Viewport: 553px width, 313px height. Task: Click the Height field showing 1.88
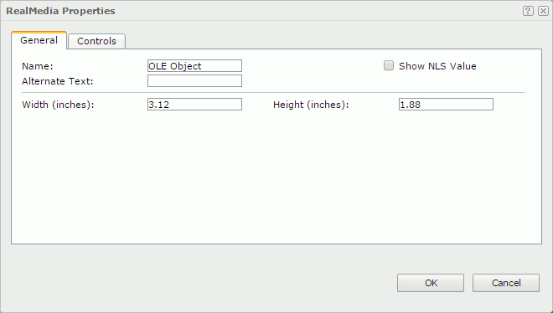coord(446,105)
